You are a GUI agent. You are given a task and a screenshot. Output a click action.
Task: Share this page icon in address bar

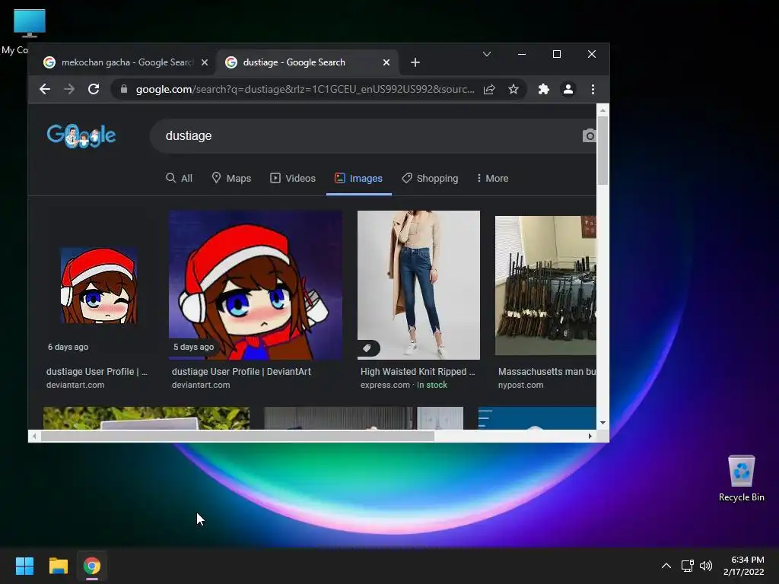click(489, 90)
